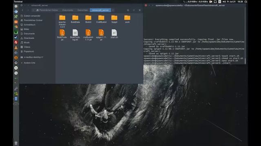Screen dimensions: 261x146
Task: Open the Trash icon at dock bottom
Action: click(16, 143)
